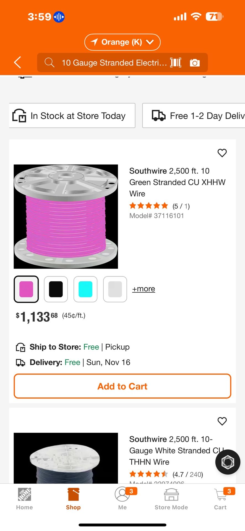Tap the barcode scanner icon
The width and height of the screenshot is (245, 531).
pos(176,63)
